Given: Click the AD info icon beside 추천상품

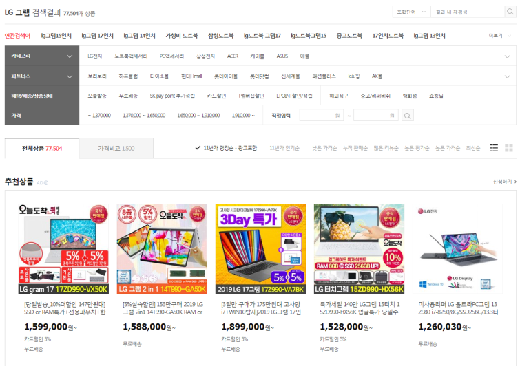Looking at the screenshot, I should click(x=46, y=183).
